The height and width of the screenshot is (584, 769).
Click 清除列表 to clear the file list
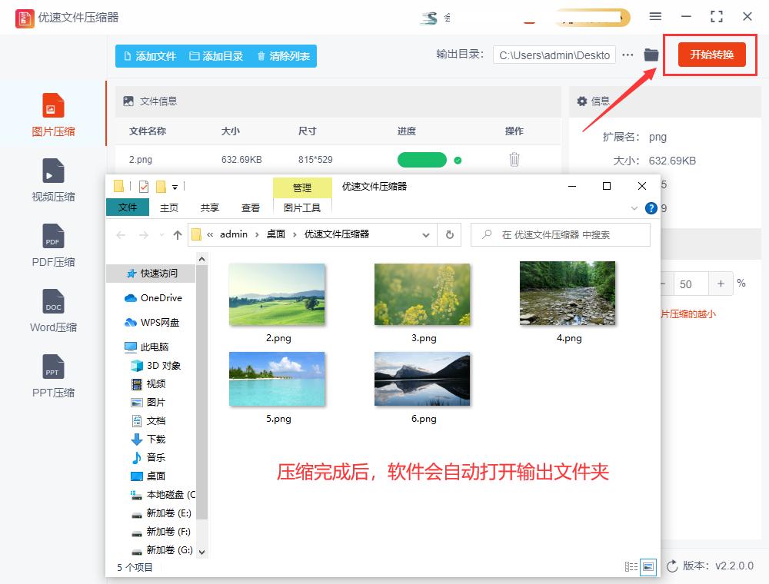[x=285, y=55]
